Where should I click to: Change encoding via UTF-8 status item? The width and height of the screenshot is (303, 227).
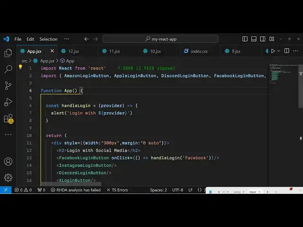178,190
